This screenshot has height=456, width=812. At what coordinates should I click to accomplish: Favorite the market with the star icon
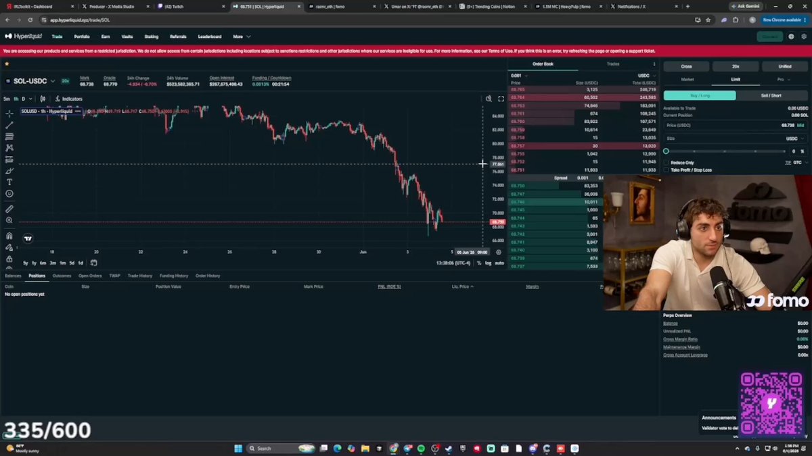click(x=7, y=64)
